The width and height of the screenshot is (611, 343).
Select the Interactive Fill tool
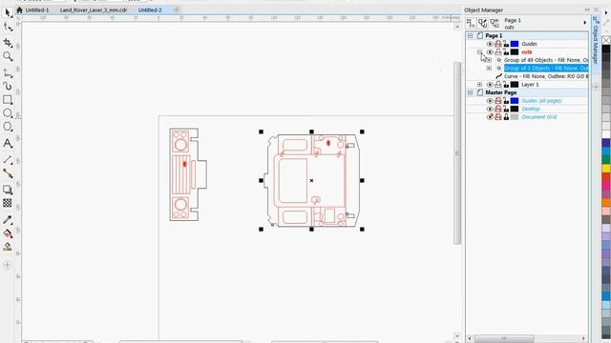coord(8,233)
